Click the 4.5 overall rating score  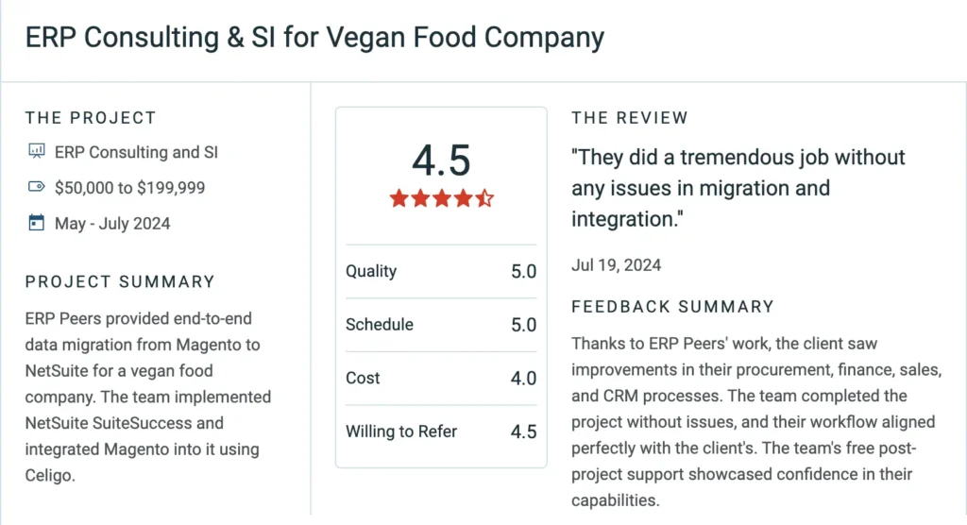point(441,161)
